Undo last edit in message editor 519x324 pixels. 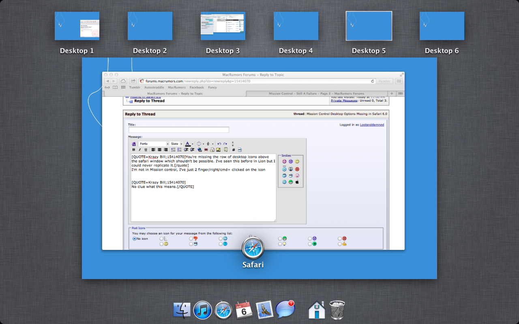pos(219,144)
